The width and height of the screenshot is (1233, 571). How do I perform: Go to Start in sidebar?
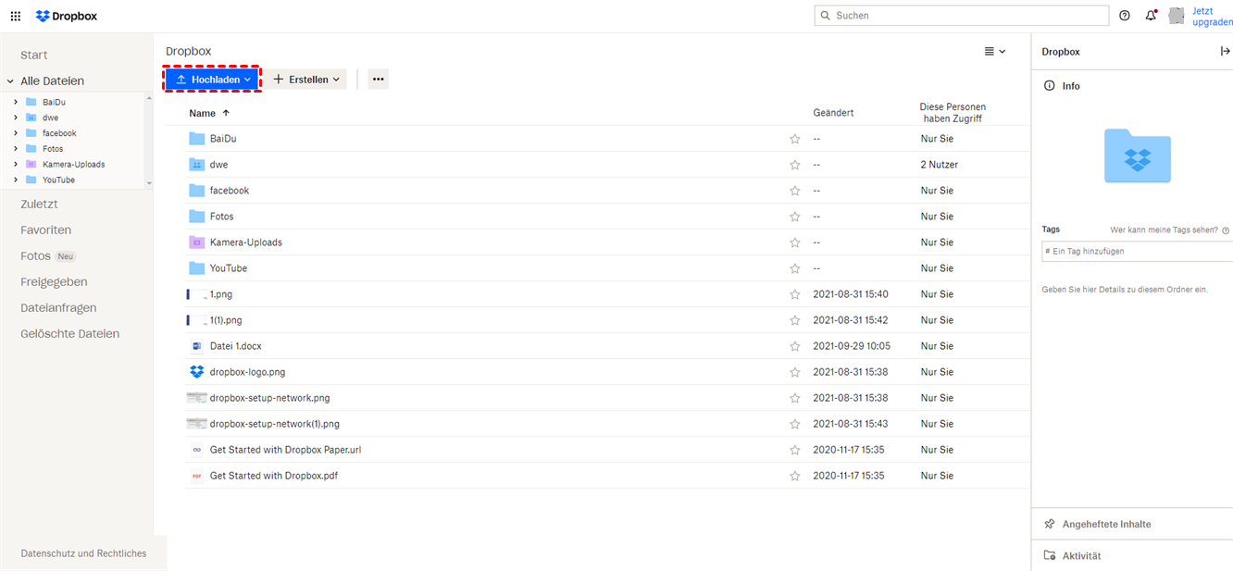(x=34, y=56)
